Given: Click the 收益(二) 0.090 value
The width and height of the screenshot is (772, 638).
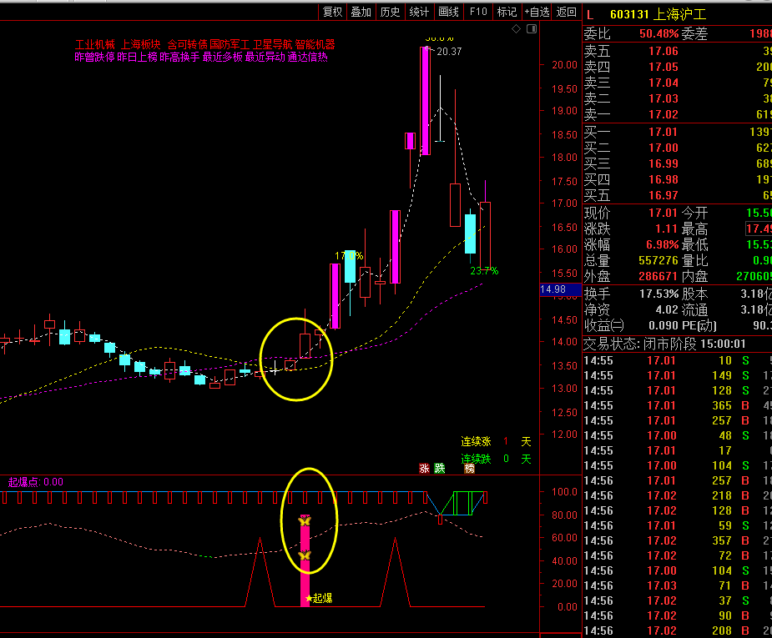Looking at the screenshot, I should tap(664, 325).
